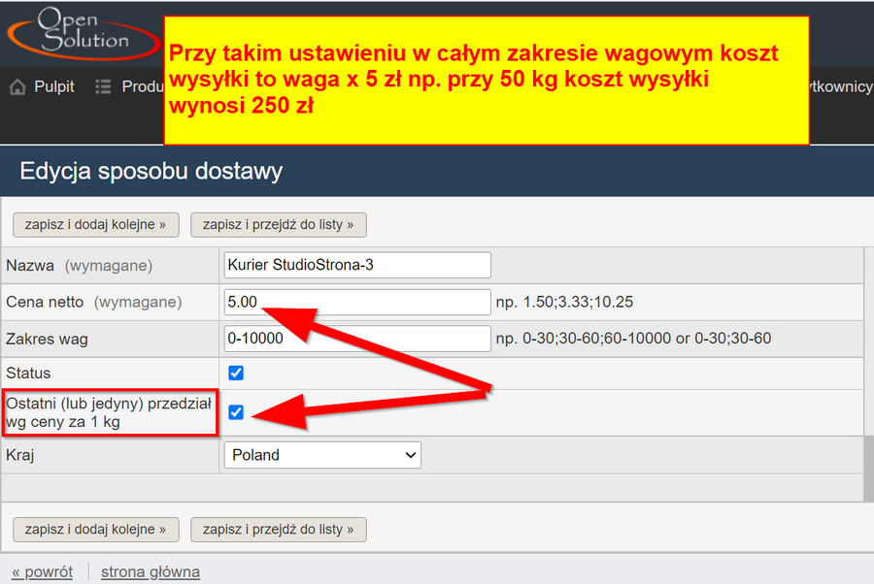Click the top 'zapisz i przejdź do listy' button

pyautogui.click(x=278, y=225)
